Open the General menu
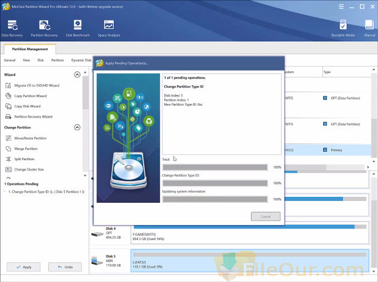 [x=10, y=60]
